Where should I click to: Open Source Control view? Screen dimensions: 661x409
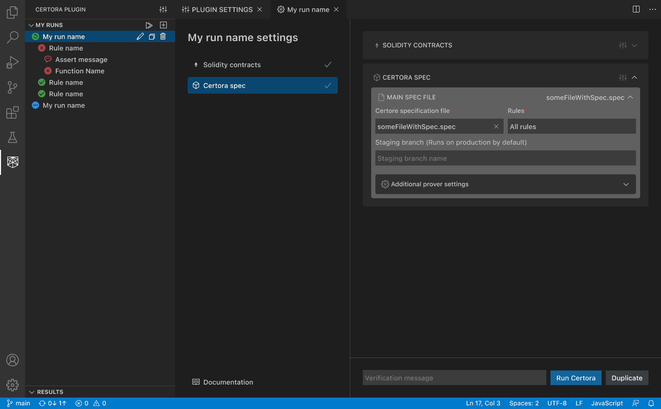tap(13, 87)
